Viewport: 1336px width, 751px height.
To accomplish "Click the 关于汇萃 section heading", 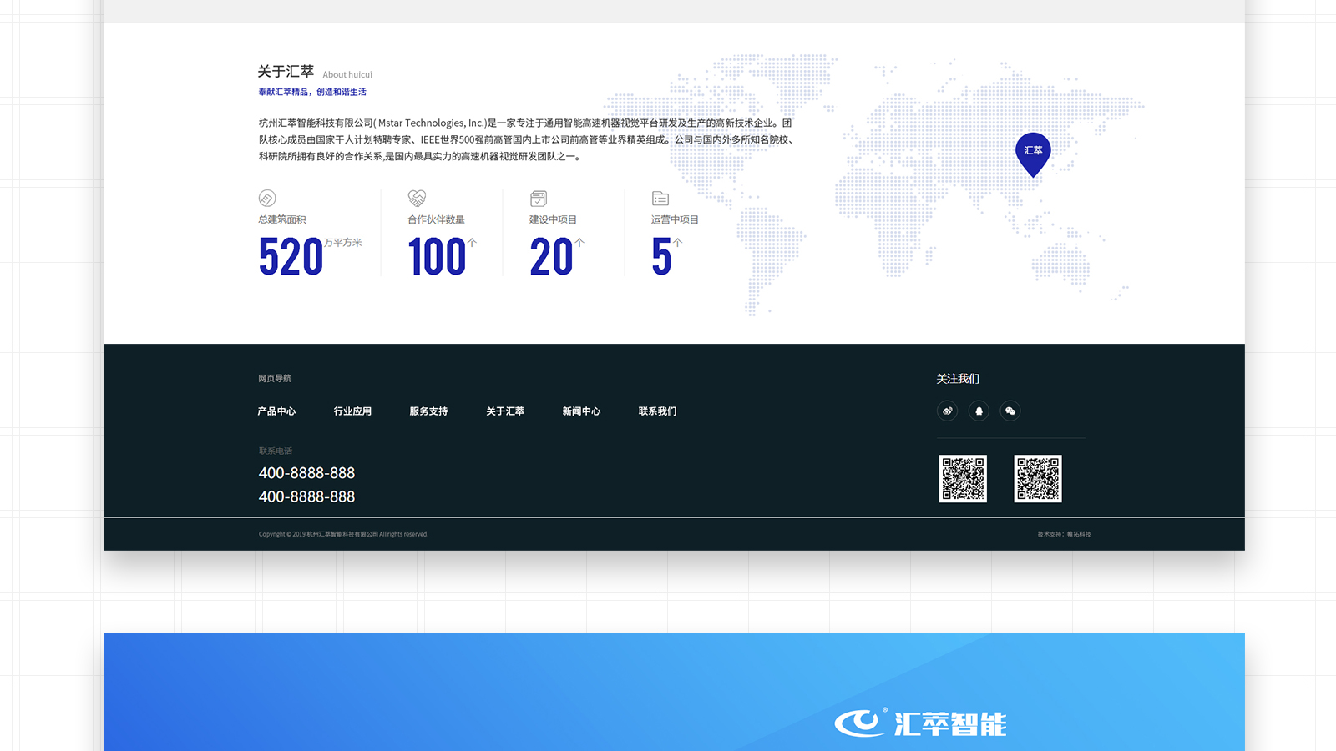I will (x=286, y=72).
